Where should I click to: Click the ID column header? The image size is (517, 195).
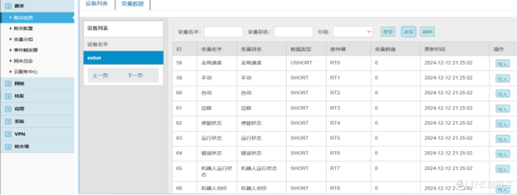pos(185,49)
